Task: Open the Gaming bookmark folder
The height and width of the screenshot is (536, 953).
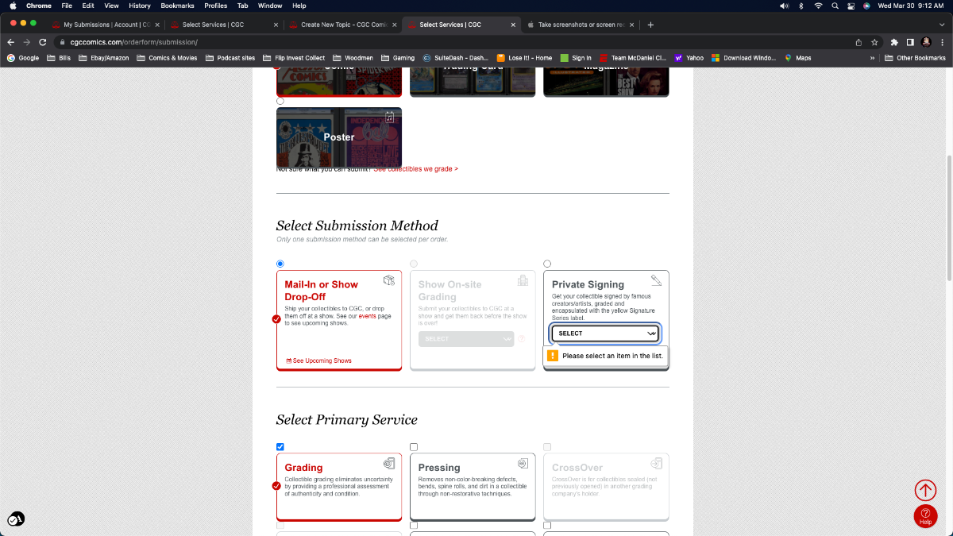Action: pyautogui.click(x=397, y=58)
